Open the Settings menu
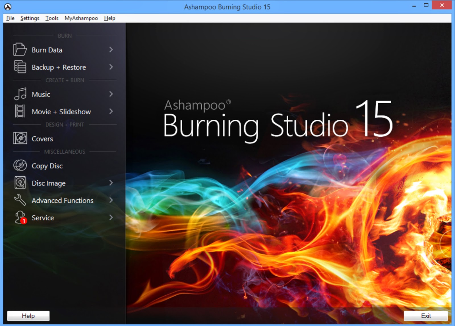 (x=29, y=18)
